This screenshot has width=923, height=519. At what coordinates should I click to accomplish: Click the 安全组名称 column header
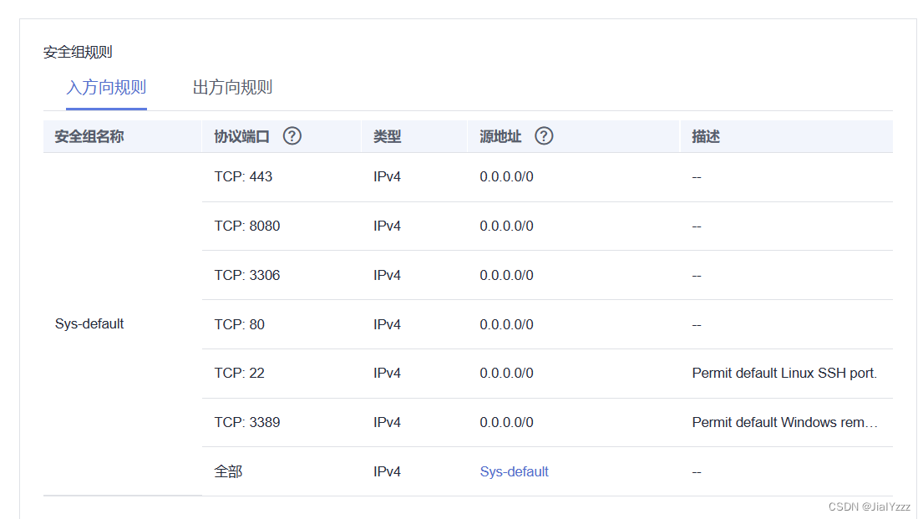pyautogui.click(x=89, y=137)
